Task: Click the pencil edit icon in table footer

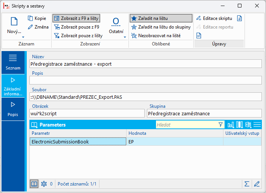Action: pyautogui.click(x=257, y=184)
